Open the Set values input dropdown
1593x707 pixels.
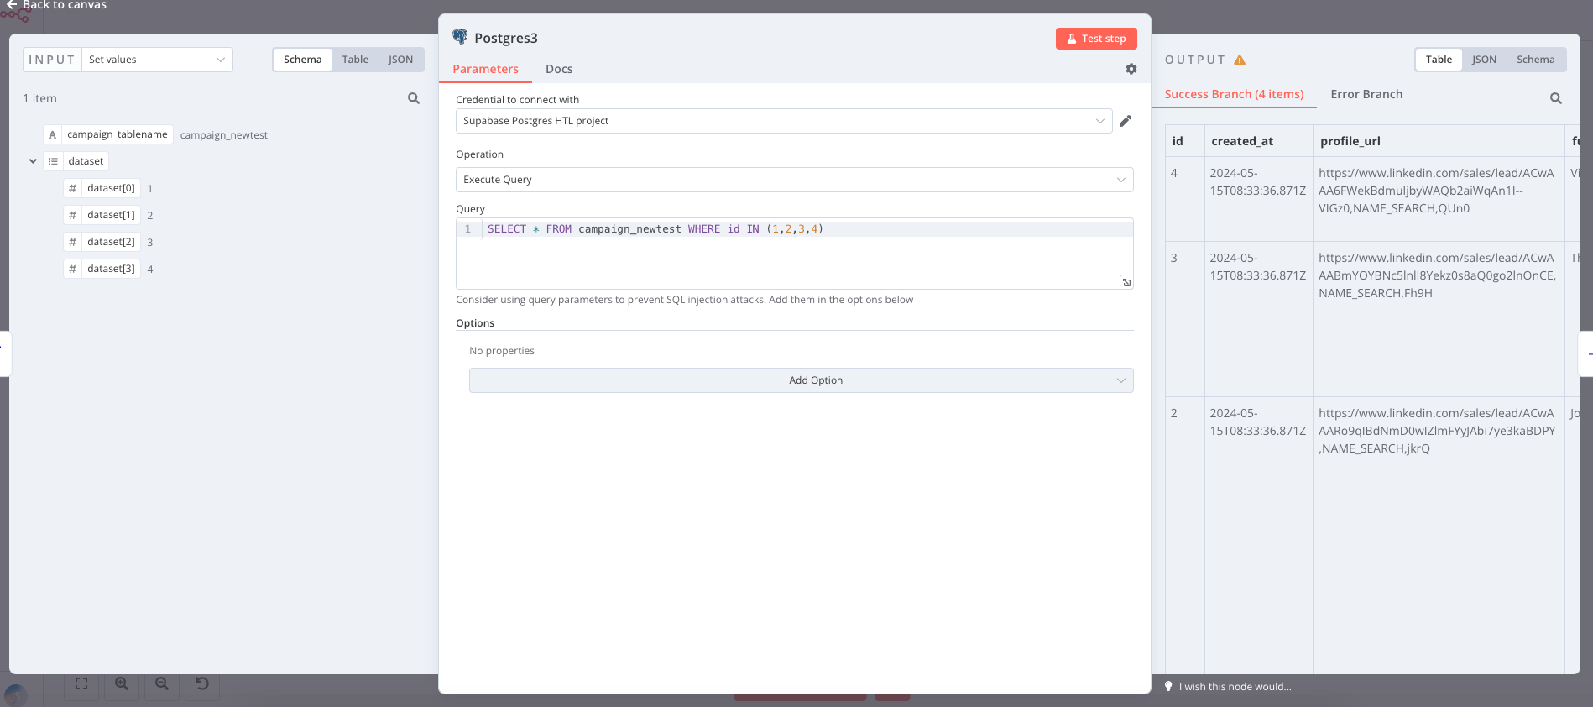(158, 60)
